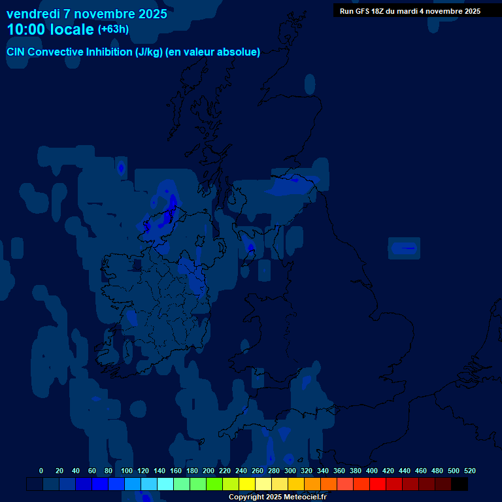Click the Copyright 2025 Meteociel.fr text

click(x=277, y=497)
